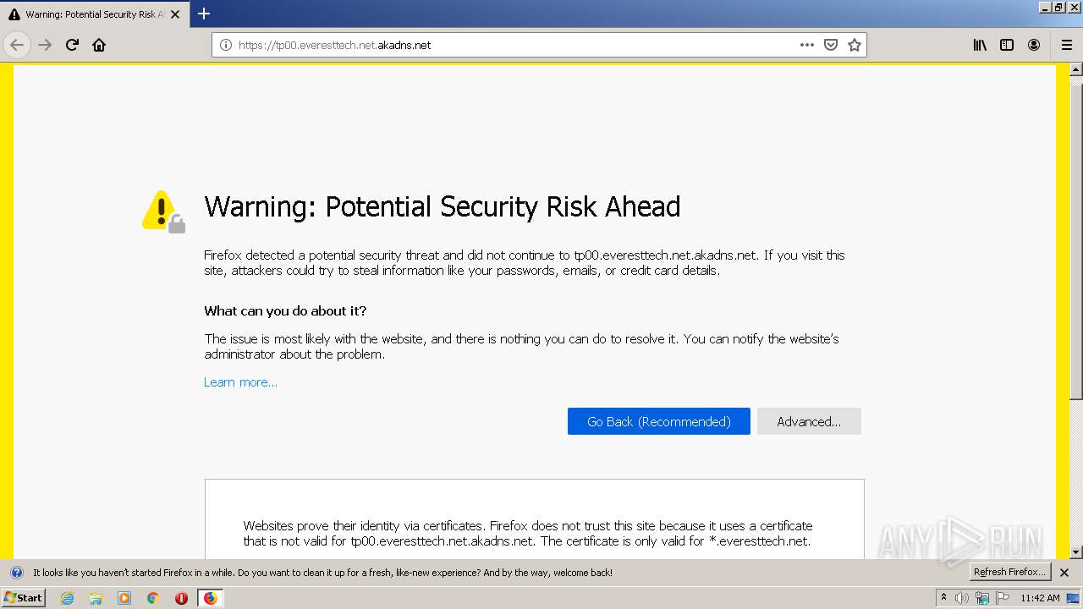
Task: Open the hamburger application menu
Action: pos(1066,45)
